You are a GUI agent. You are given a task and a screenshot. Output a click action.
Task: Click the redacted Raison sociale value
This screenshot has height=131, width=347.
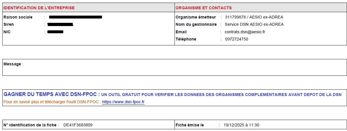75,17
